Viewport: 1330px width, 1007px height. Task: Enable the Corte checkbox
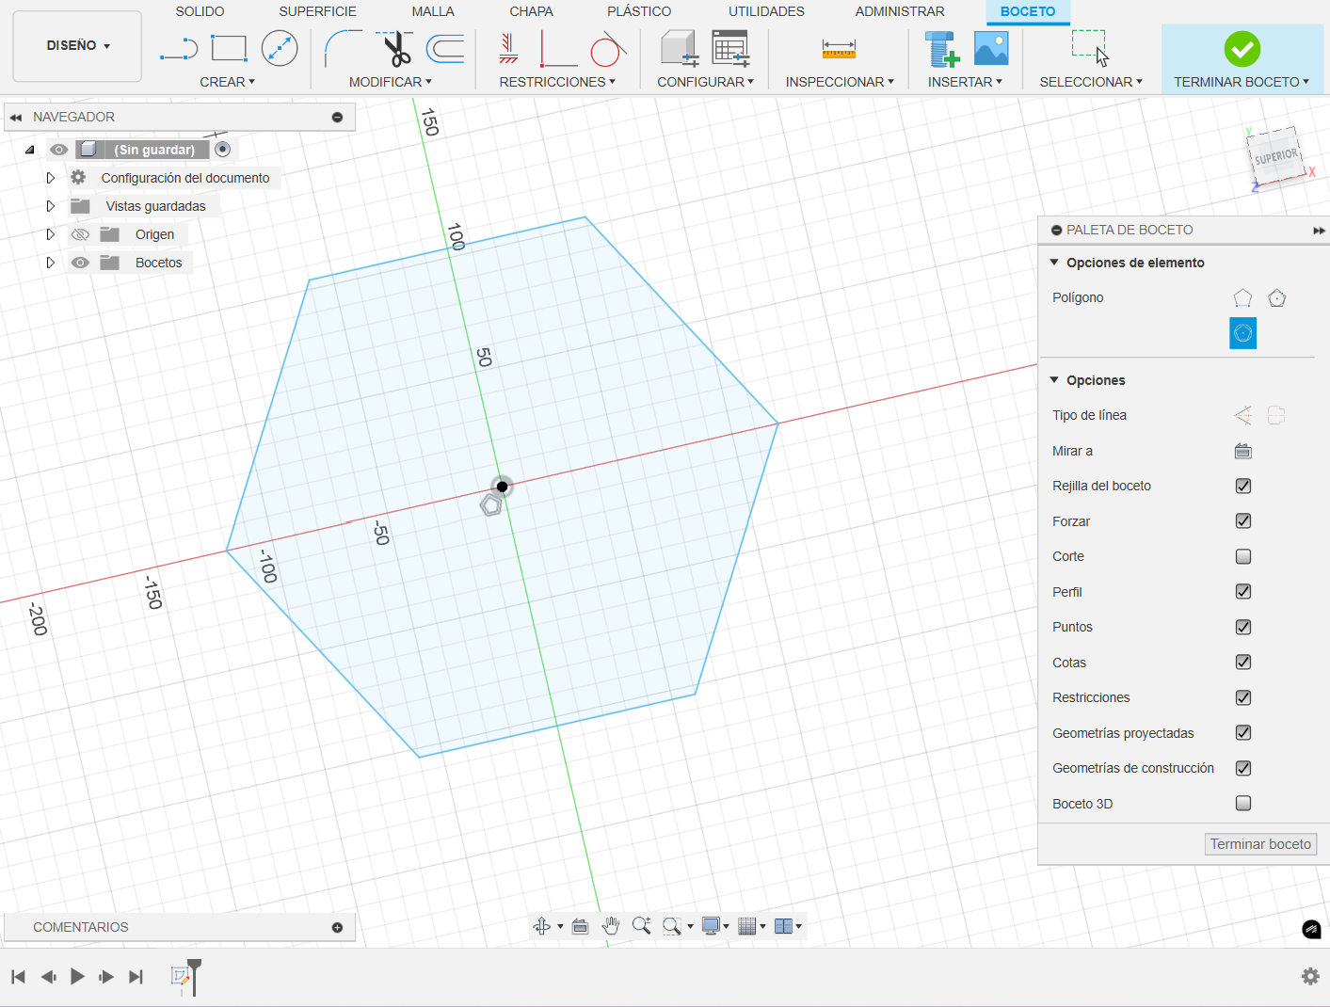point(1242,556)
